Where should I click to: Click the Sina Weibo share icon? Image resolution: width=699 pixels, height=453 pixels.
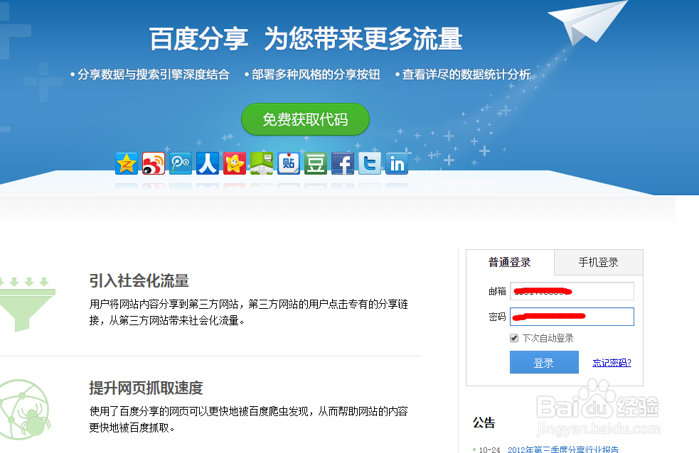154,163
